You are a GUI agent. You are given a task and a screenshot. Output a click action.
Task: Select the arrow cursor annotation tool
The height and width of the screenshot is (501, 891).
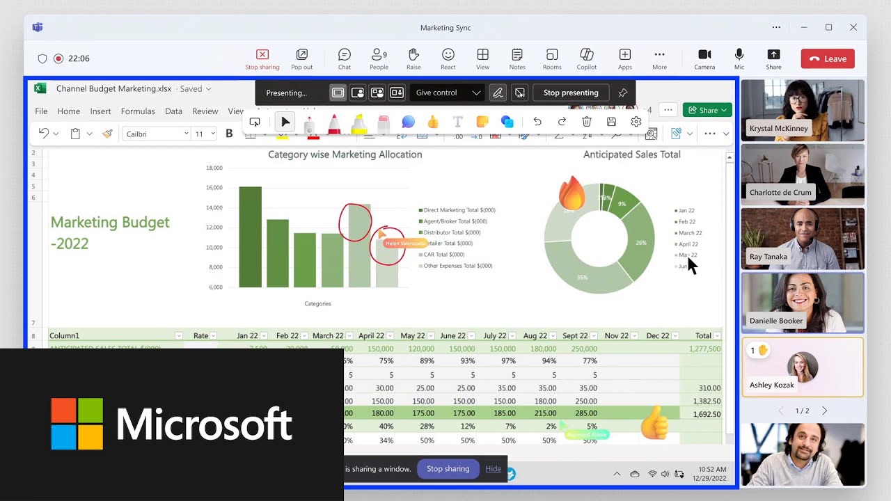(x=285, y=122)
